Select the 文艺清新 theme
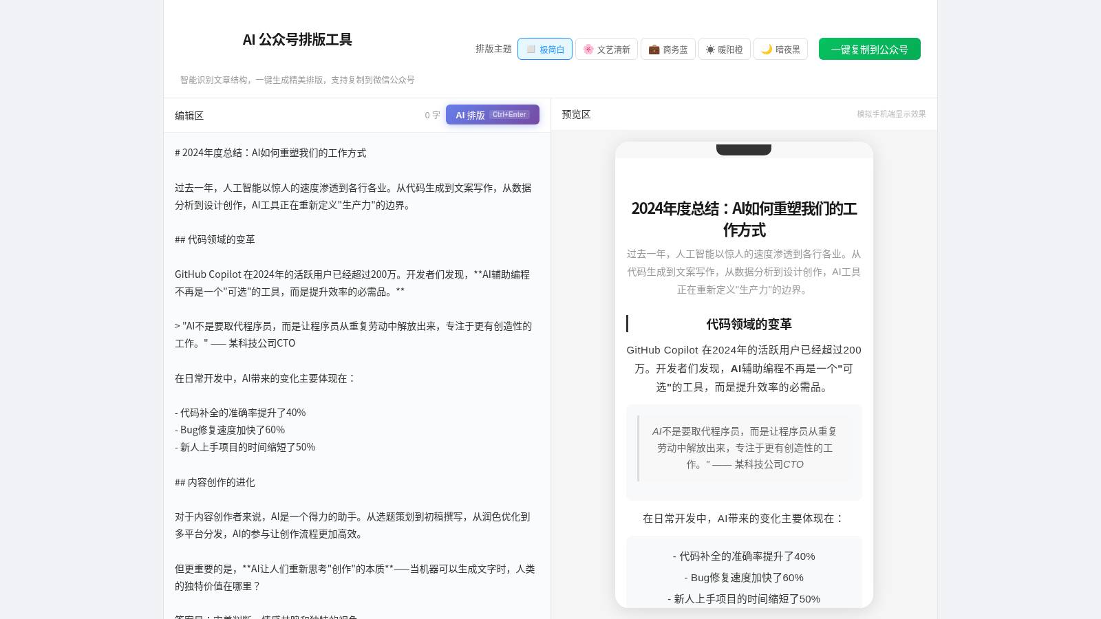Screen dimensions: 1101x619 [606, 49]
